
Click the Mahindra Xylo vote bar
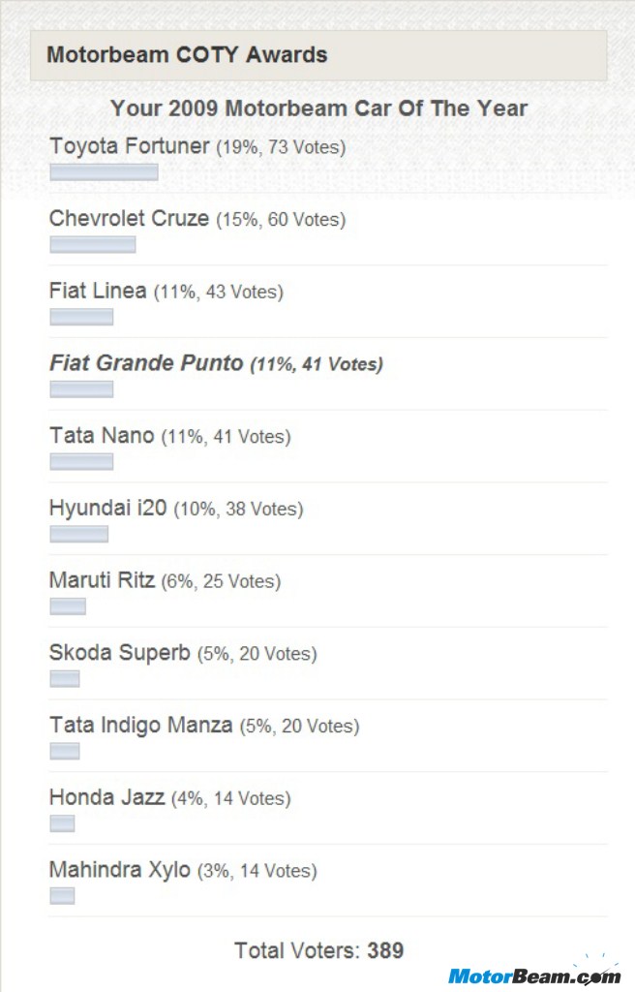pyautogui.click(x=63, y=896)
